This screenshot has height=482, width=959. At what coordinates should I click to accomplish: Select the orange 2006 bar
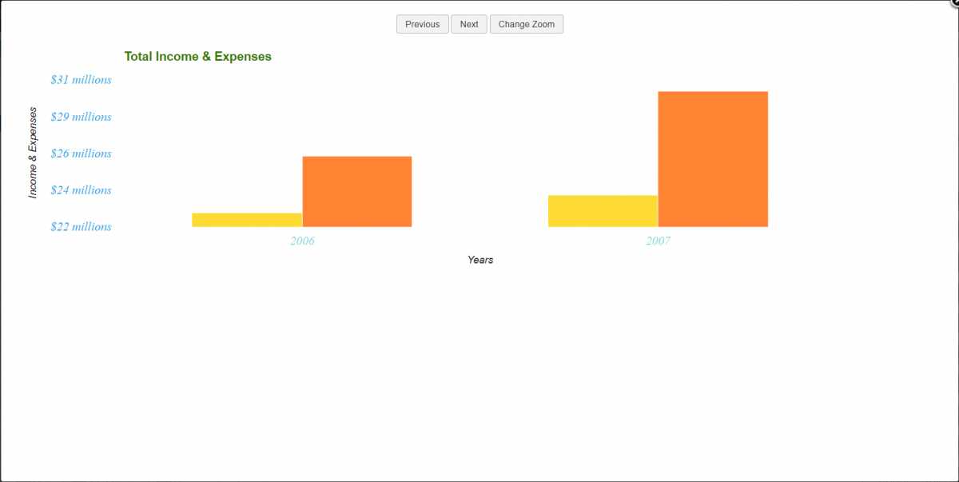(x=357, y=192)
